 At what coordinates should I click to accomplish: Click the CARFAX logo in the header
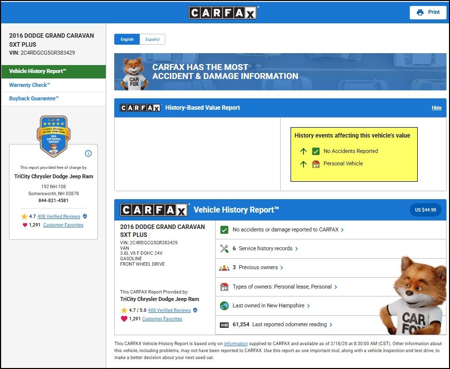pyautogui.click(x=223, y=12)
